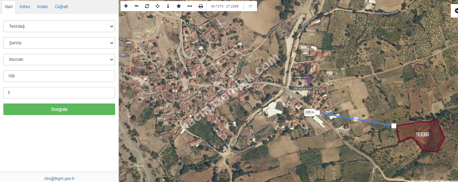Switch to the Adres tab

tap(25, 7)
